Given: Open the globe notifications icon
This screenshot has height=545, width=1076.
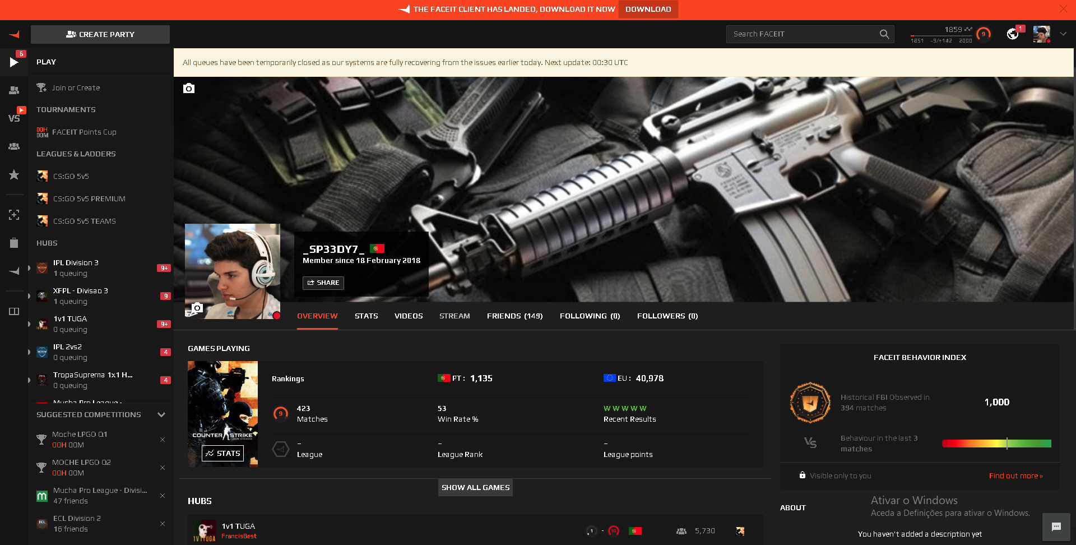Looking at the screenshot, I should 1012,34.
